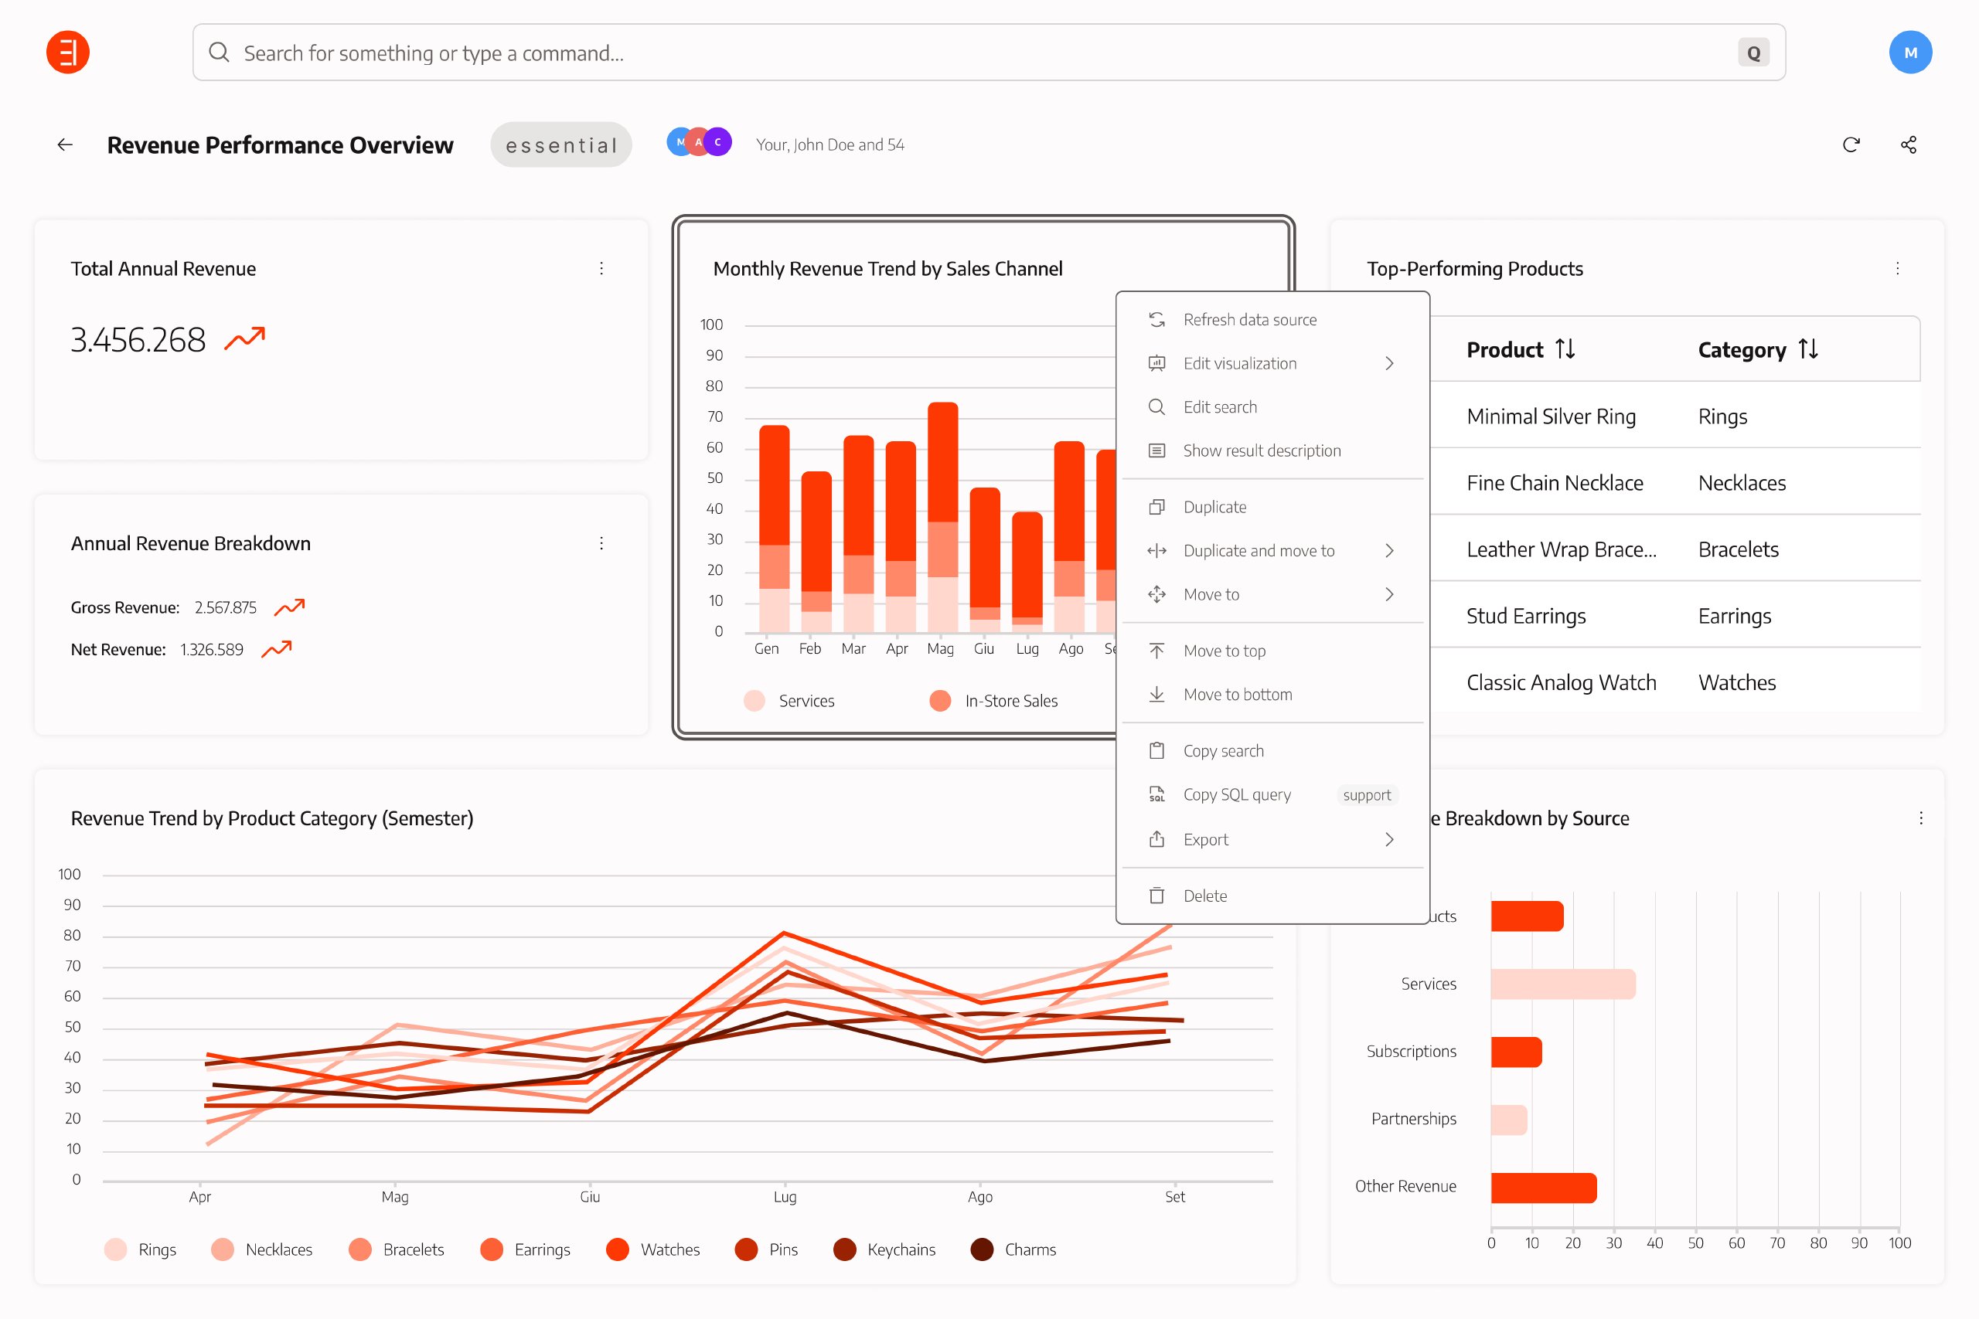Click the refresh dashboard icon
Screen dimensions: 1979x1319
1851,144
